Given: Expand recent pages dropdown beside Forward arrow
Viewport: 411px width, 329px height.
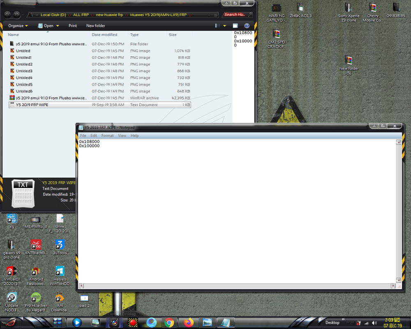Looking at the screenshot, I should 23,15.
